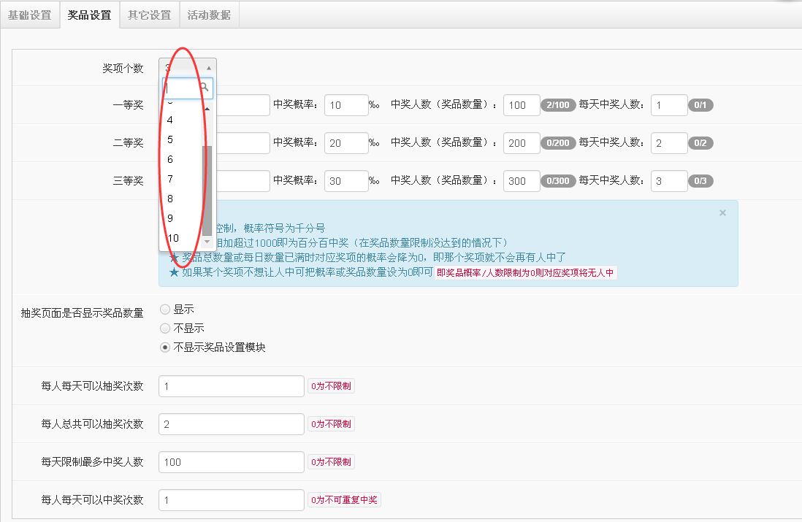Screen dimensions: 802x522
Task: Click the 0为不限制 link beside daily draw limit
Action: coord(330,385)
